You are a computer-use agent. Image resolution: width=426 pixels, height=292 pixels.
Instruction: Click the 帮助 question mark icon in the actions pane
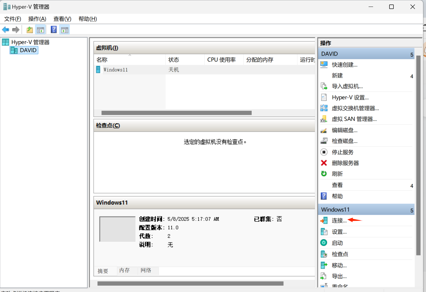click(x=324, y=196)
